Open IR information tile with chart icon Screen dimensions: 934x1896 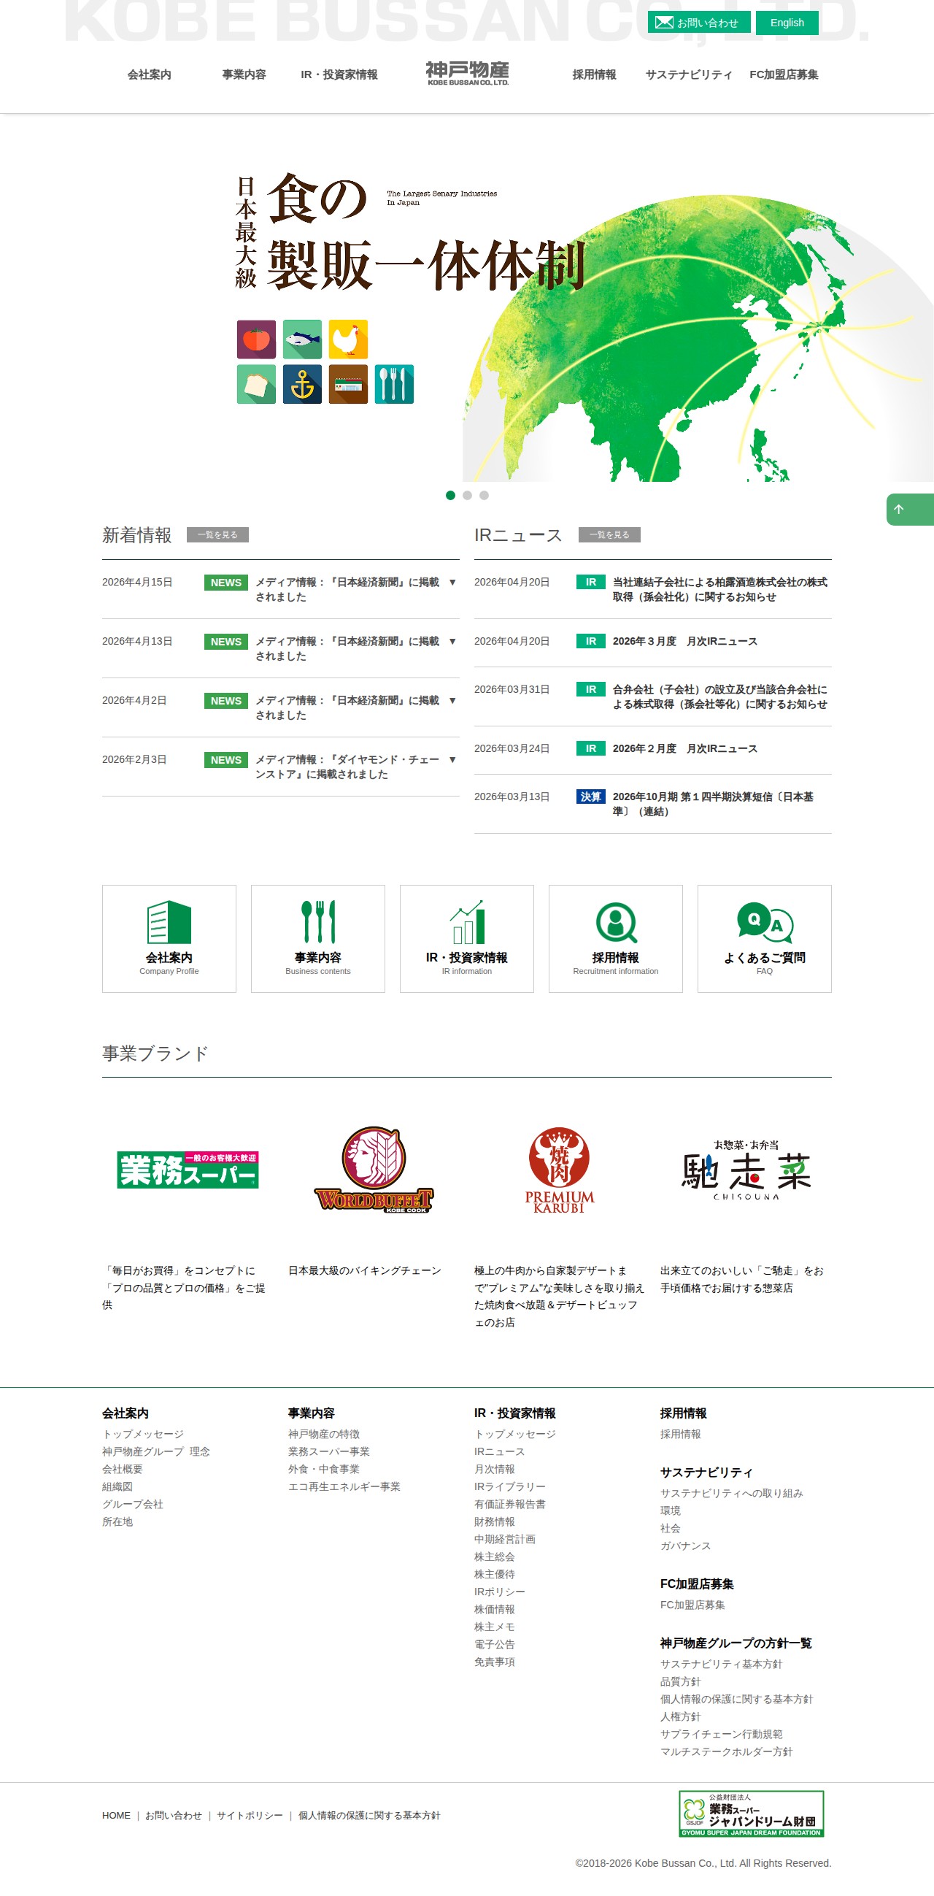coord(467,938)
